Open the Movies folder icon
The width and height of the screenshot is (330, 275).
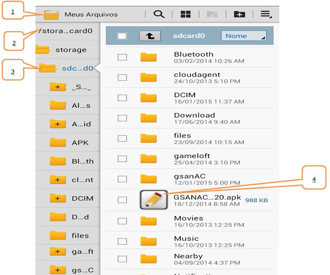[x=148, y=221]
